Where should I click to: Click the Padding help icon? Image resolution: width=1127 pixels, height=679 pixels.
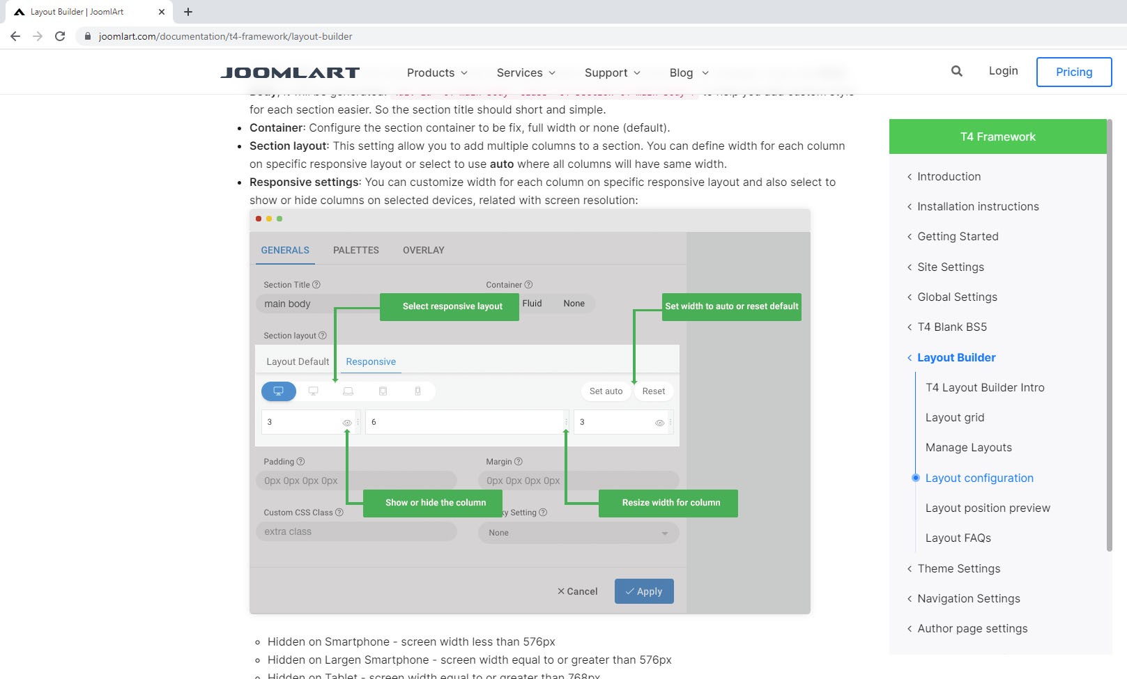click(x=300, y=462)
